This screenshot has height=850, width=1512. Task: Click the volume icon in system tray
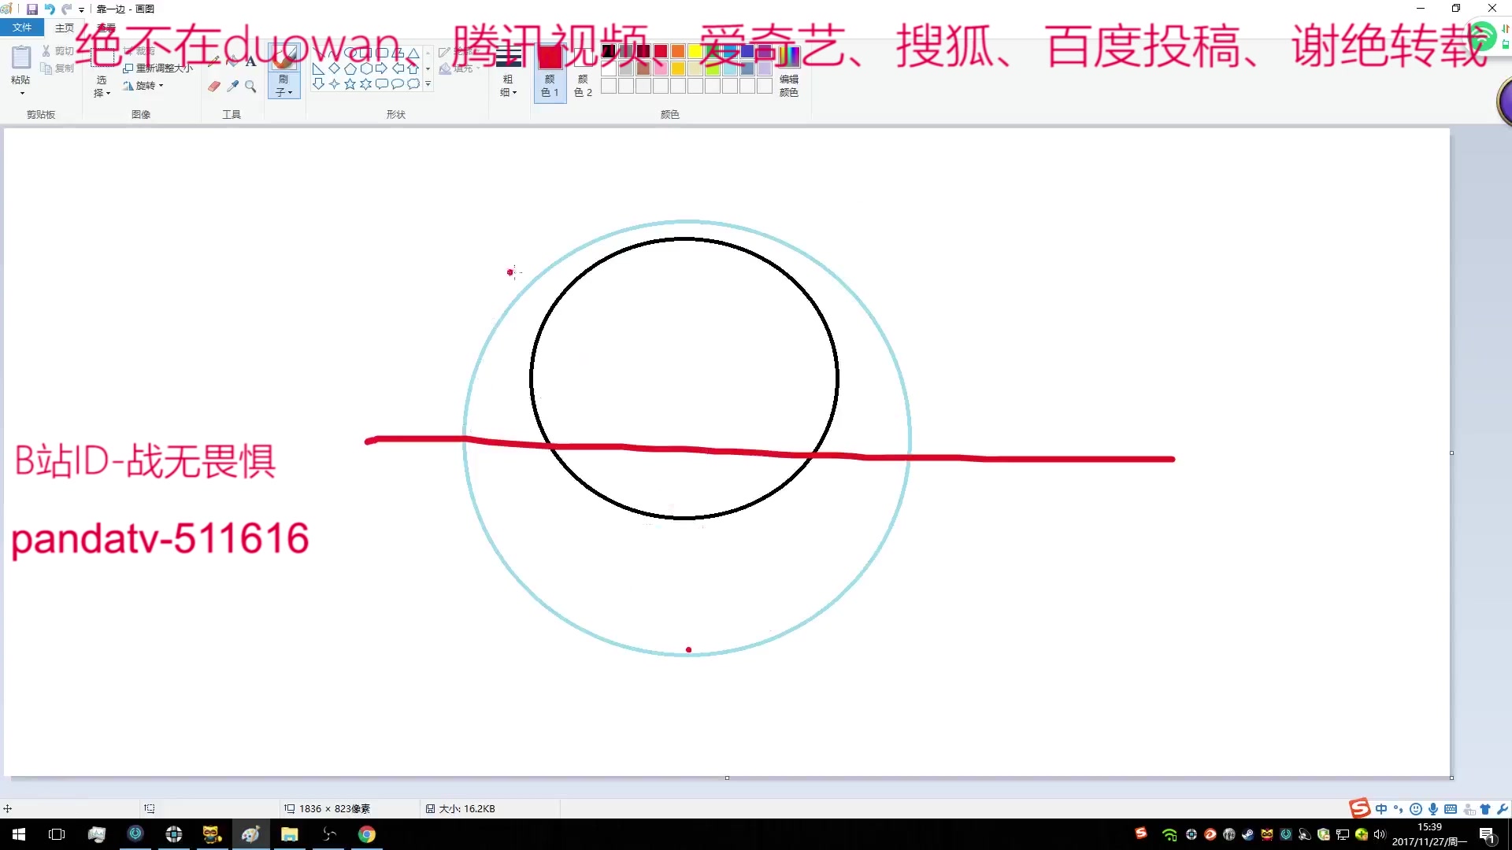(1380, 834)
